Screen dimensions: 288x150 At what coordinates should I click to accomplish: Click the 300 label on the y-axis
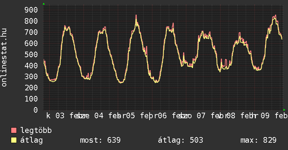[31, 77]
